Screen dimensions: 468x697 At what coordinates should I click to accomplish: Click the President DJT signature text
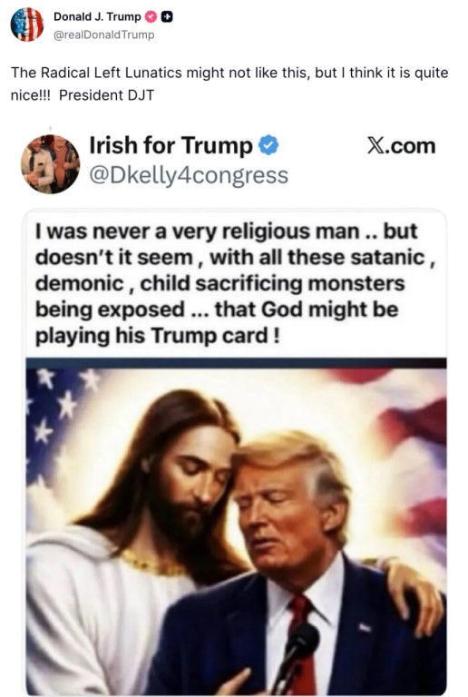coord(106,95)
